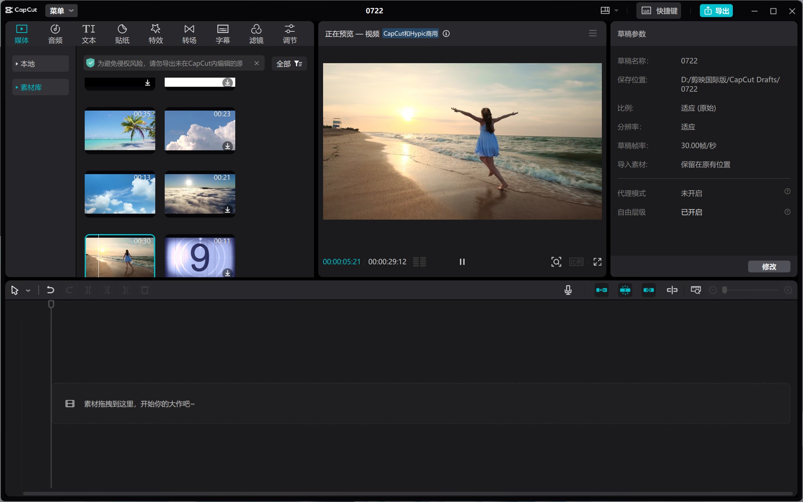Toggle main track magnet on timeline

[601, 290]
